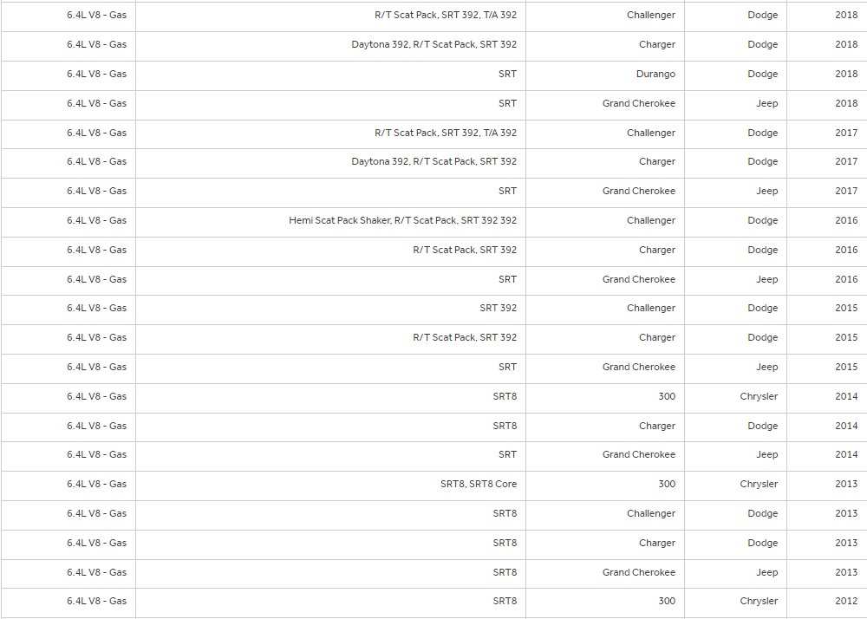The height and width of the screenshot is (619, 867).
Task: Click the 2016 Challenger model cell
Action: coord(650,220)
